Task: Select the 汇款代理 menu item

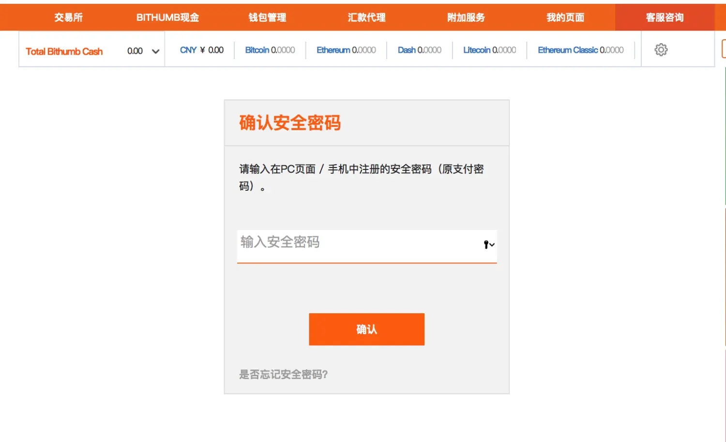Action: pos(366,17)
